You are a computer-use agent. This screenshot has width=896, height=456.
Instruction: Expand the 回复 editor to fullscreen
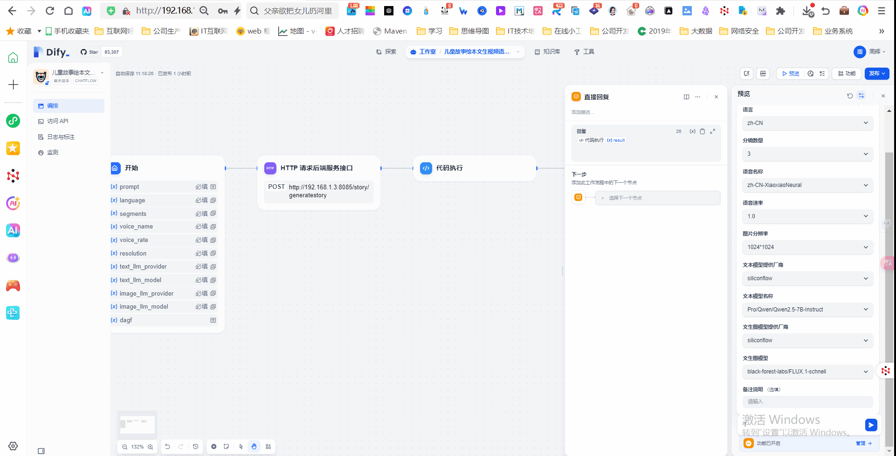click(x=712, y=131)
